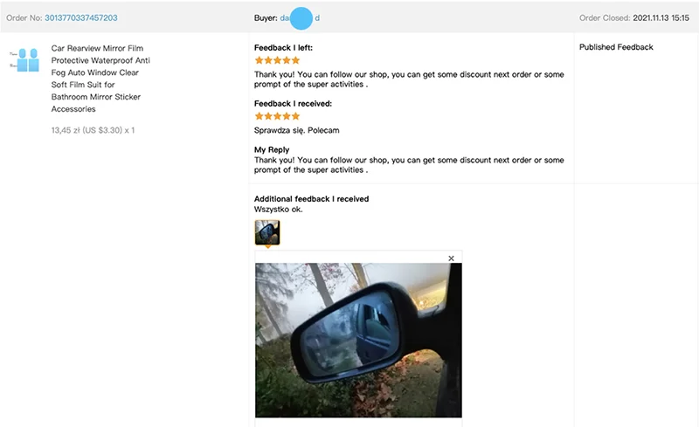Click the product thumbnail of mirror film
This screenshot has width=699, height=427.
coord(25,60)
